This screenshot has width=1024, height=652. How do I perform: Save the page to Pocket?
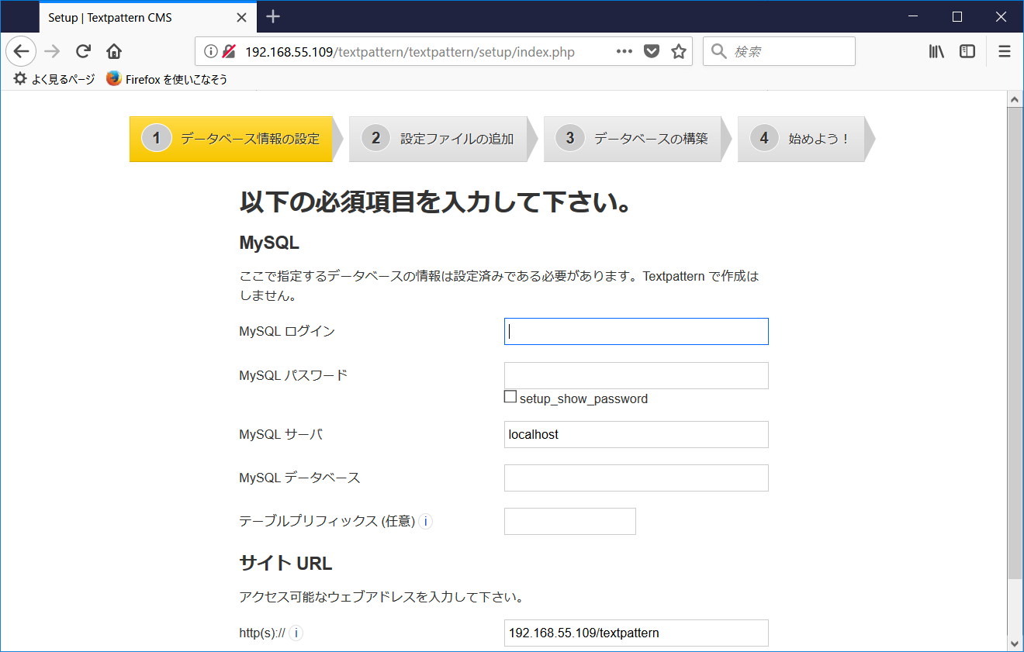coord(652,51)
